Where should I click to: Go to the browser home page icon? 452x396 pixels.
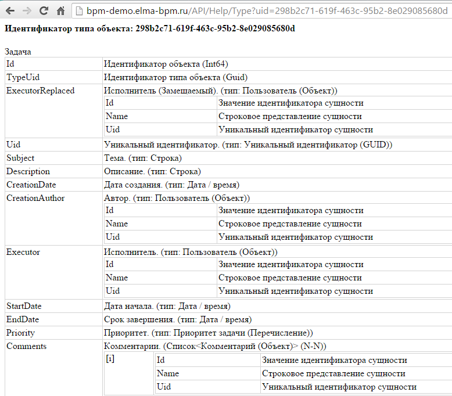[60, 10]
